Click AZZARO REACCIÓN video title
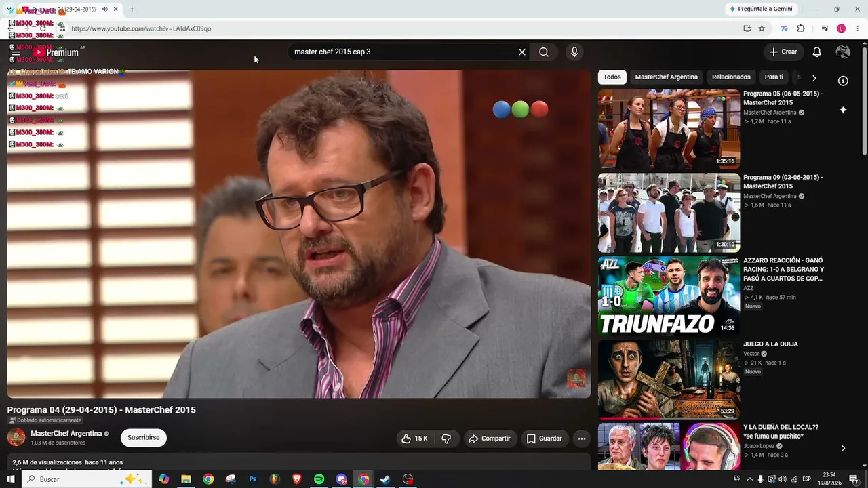The image size is (868, 488). (783, 269)
